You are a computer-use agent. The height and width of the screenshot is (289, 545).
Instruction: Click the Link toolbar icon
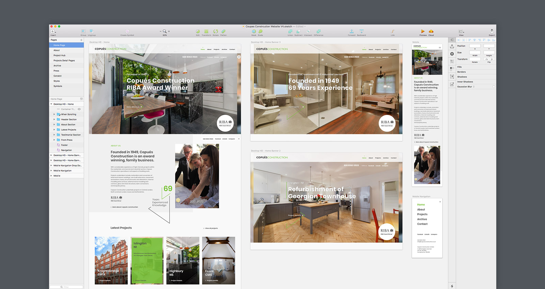click(393, 31)
